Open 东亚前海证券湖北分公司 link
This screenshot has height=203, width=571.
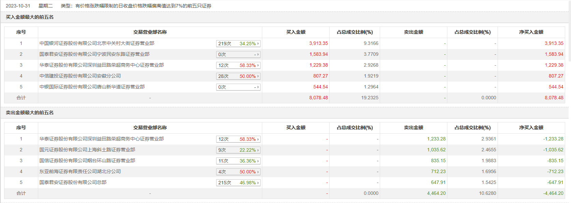[80, 171]
